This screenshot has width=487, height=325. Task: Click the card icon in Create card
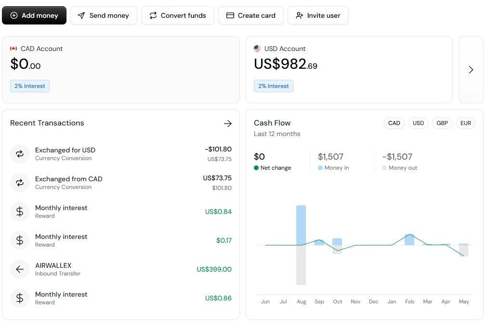pos(230,15)
